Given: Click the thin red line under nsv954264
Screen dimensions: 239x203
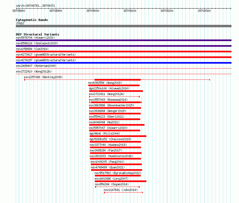Looking at the screenshot, I should pyautogui.click(x=117, y=187).
